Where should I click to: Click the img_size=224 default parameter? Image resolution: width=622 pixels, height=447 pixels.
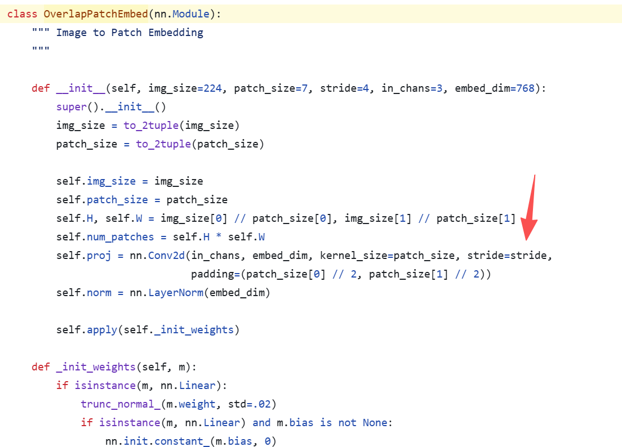point(185,88)
